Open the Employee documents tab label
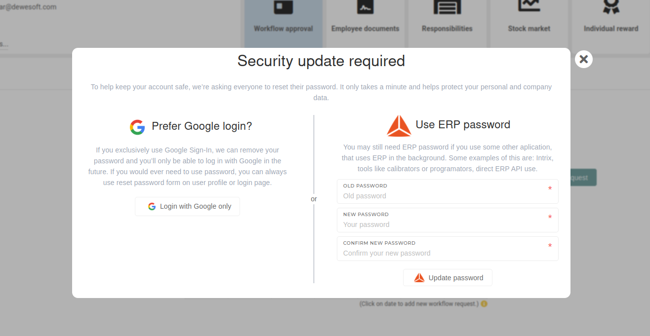This screenshot has width=650, height=336. (366, 29)
